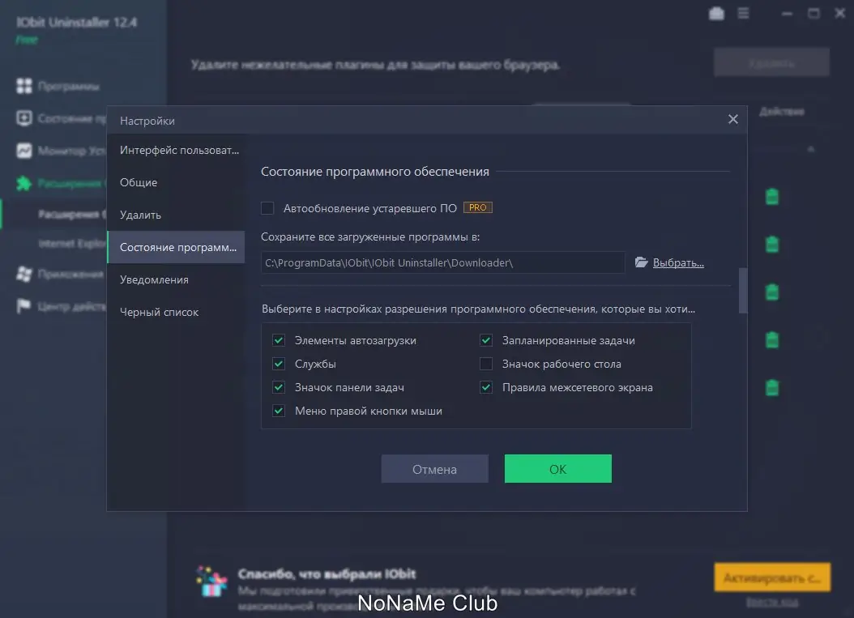Click the Удалить button in main window

point(771,62)
